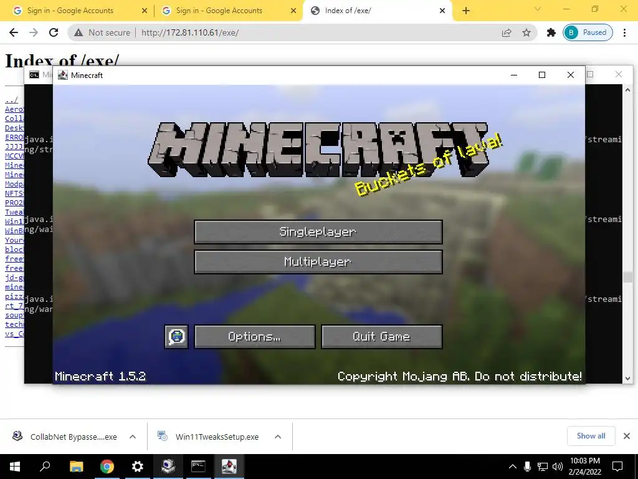
Task: Click the installer app icon in taskbar
Action: coord(168,467)
